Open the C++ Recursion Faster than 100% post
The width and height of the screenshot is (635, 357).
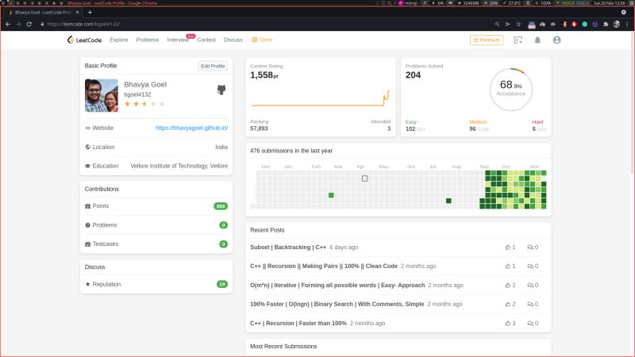(x=298, y=323)
